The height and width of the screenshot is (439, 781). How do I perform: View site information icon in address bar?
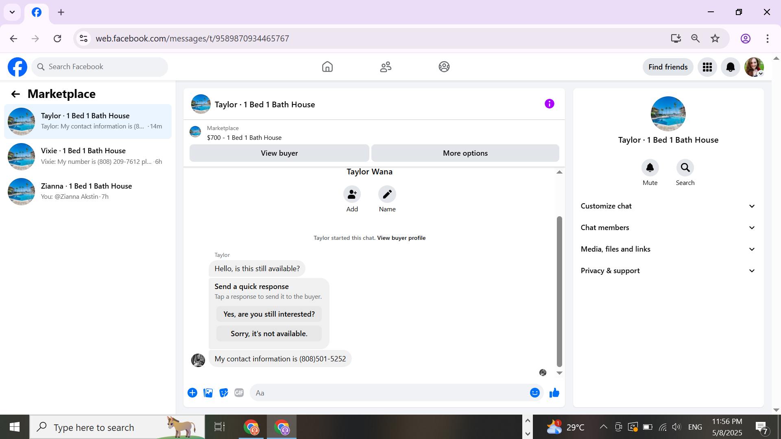point(83,39)
